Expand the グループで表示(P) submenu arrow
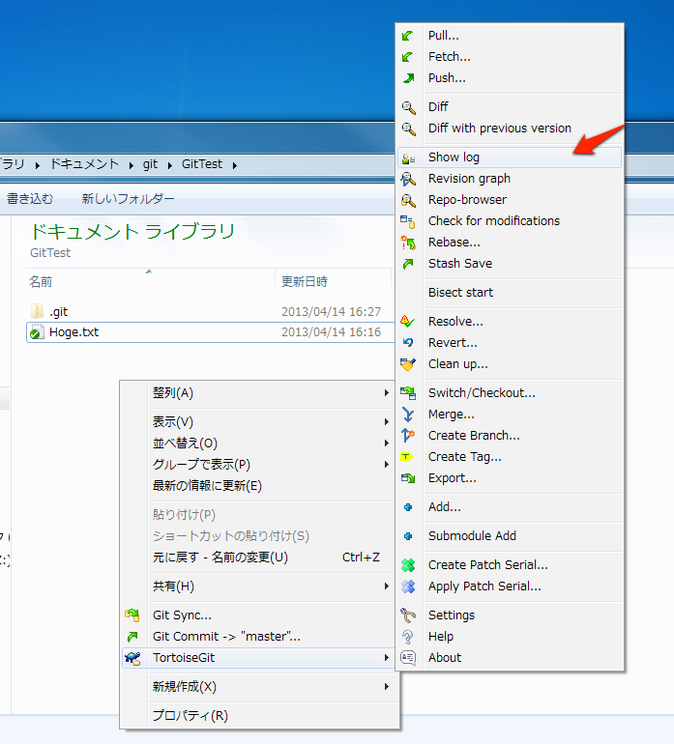The height and width of the screenshot is (744, 674). click(387, 465)
